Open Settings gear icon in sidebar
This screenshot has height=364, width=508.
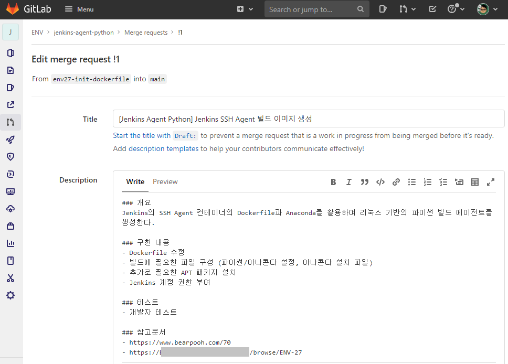click(x=10, y=295)
